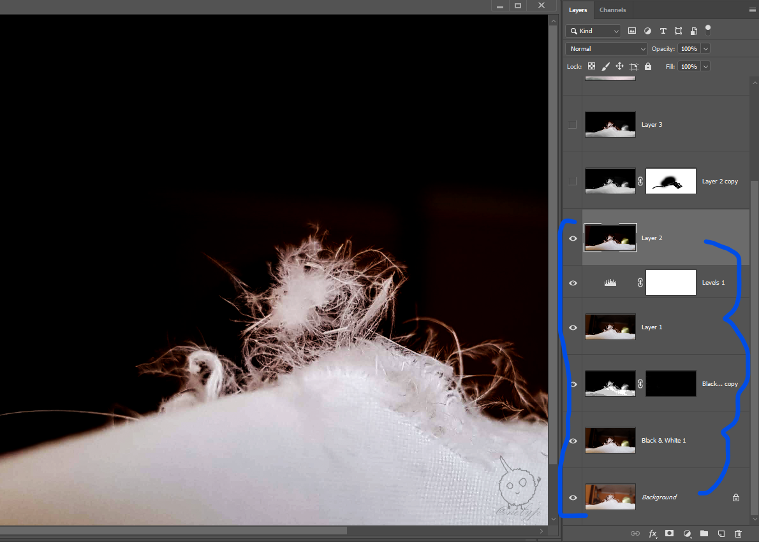Toggle visibility of Levels 1 layer
This screenshot has width=759, height=542.
coord(573,283)
